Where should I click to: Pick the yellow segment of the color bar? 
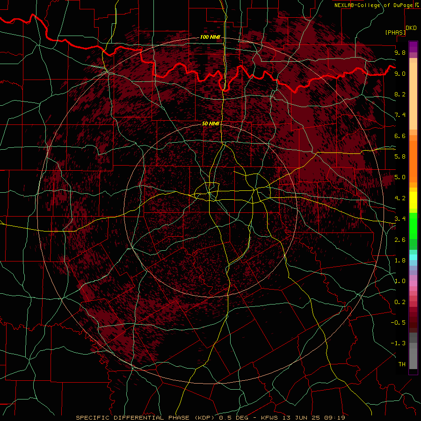point(413,200)
